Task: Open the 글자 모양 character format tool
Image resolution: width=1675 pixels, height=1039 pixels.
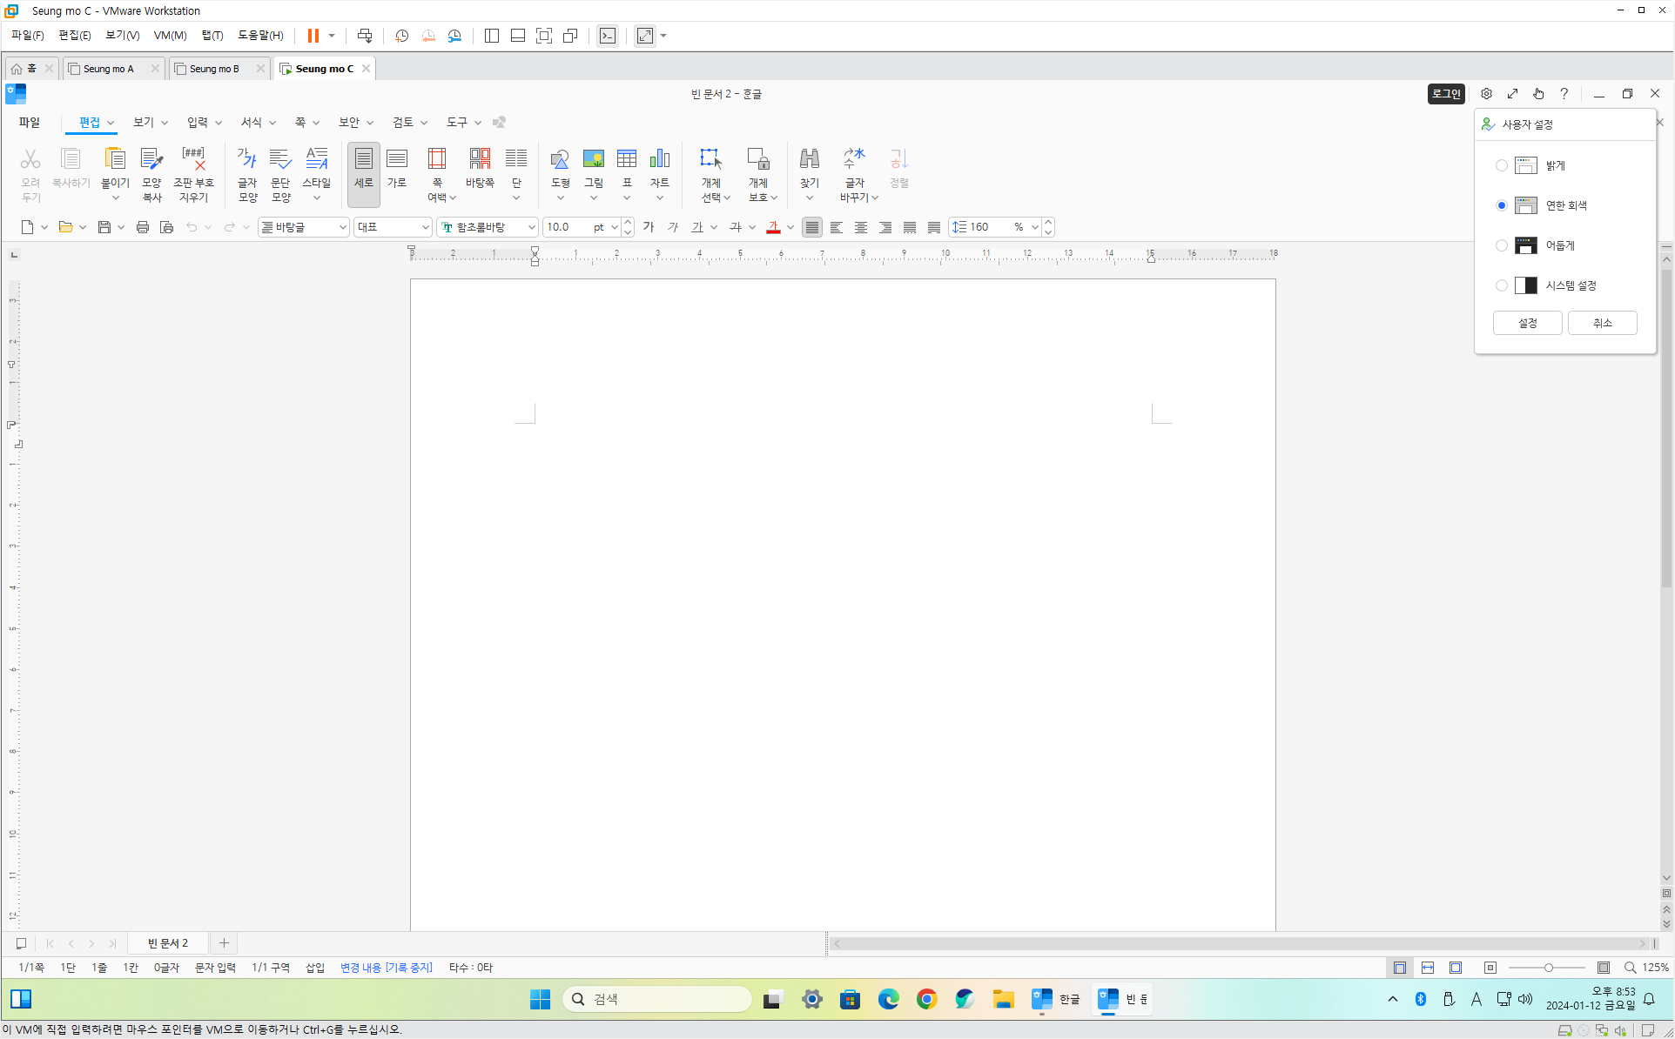Action: tap(247, 172)
